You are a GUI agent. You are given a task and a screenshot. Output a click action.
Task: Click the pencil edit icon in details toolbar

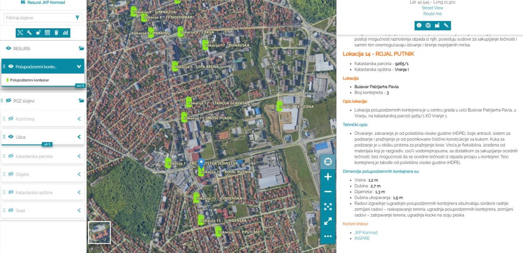click(x=446, y=25)
